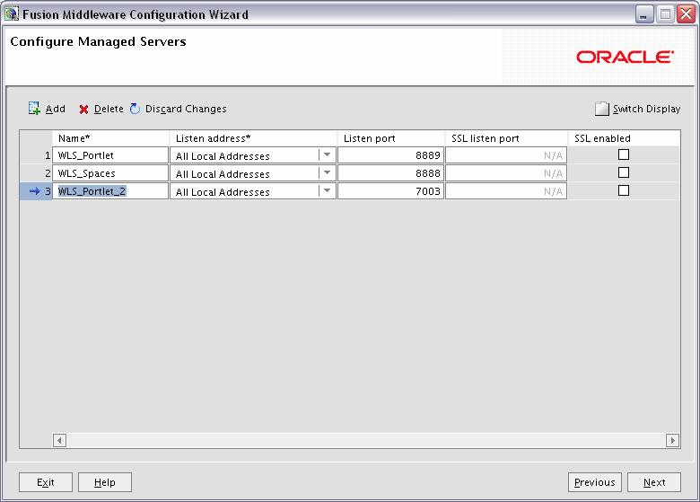The width and height of the screenshot is (700, 502).
Task: Open Help for the wizard
Action: point(105,482)
